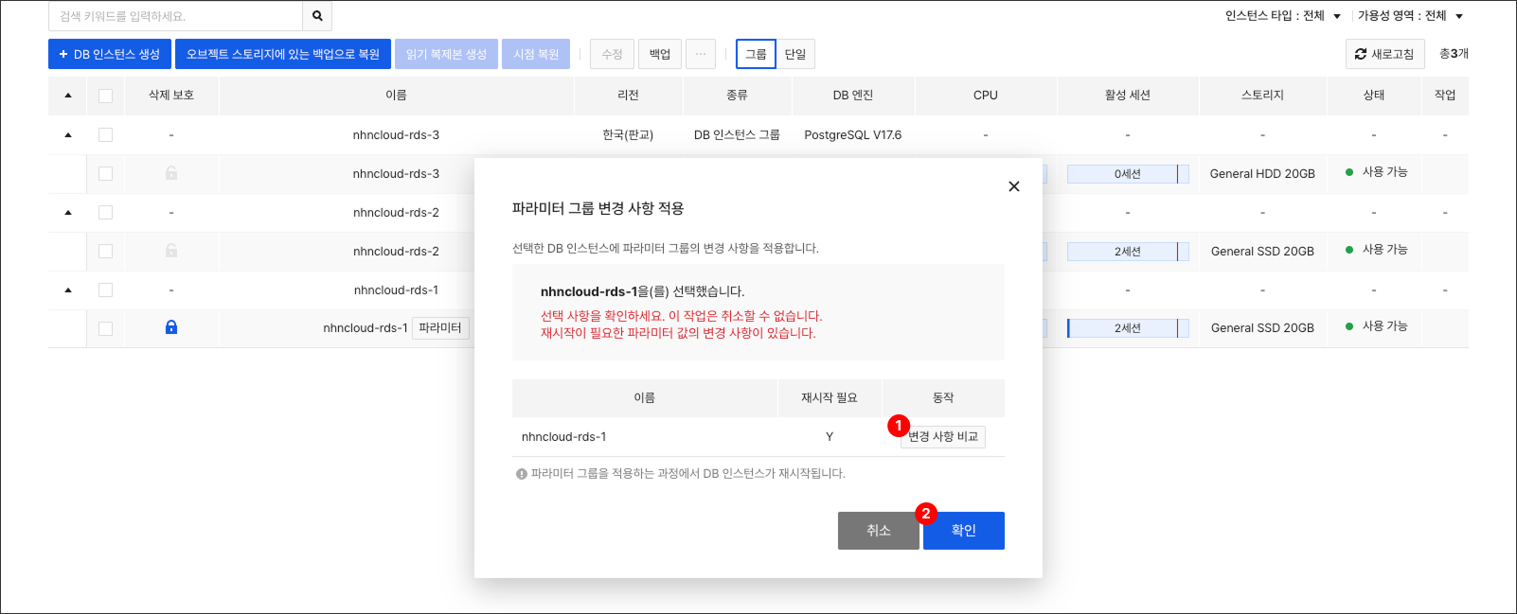Viewport: 1517px width, 614px height.
Task: Click nhncloud-rds-2 instance name in child row
Action: (396, 252)
